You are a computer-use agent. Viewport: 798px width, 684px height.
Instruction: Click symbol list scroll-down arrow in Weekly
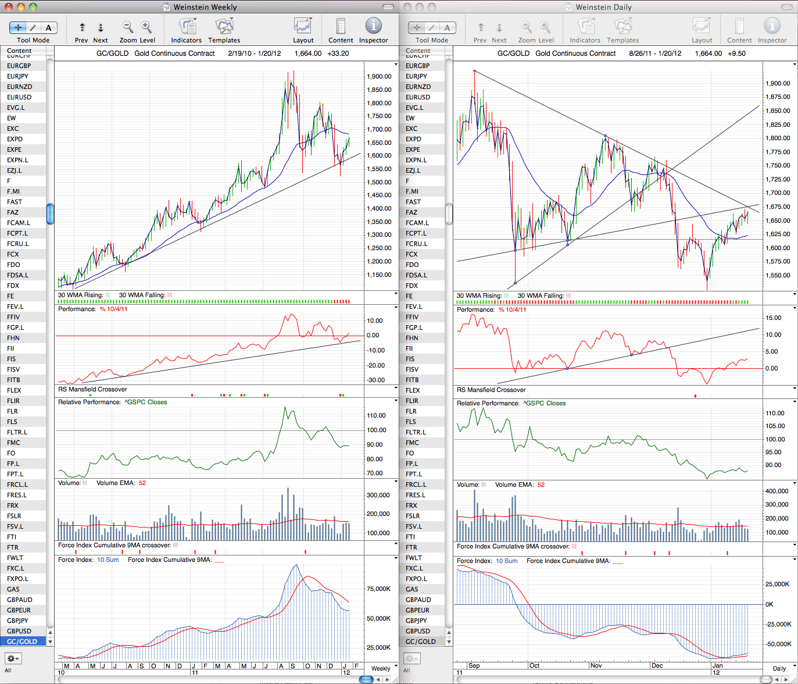coord(51,642)
